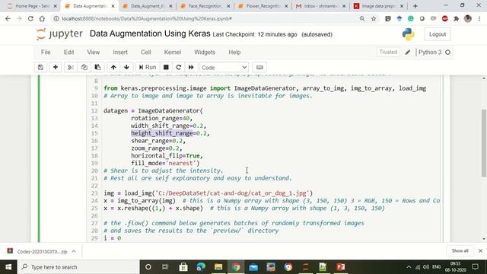This screenshot has height=274, width=487.
Task: Open the Widgets menu
Action: pos(205,53)
